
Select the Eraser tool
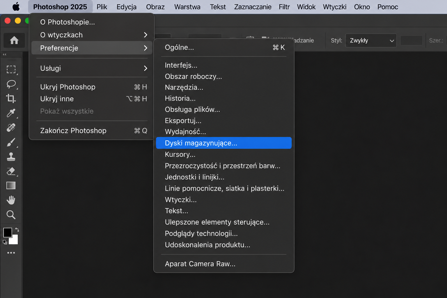11,171
